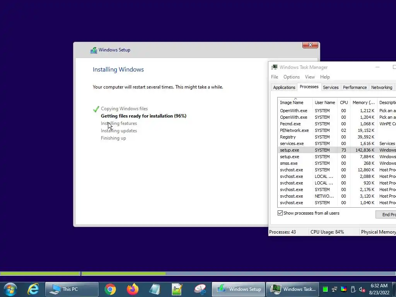The image size is (396, 297).
Task: Click the Installing Windows heading
Action: pyautogui.click(x=118, y=70)
